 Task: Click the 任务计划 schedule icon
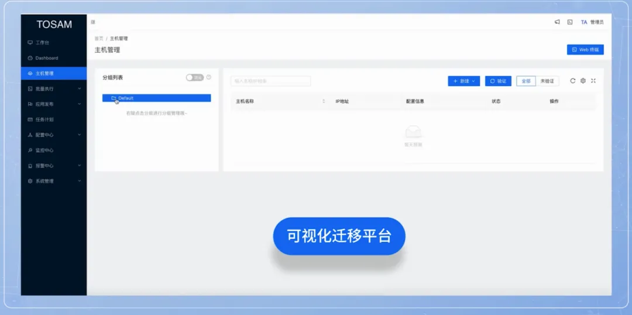coord(30,119)
